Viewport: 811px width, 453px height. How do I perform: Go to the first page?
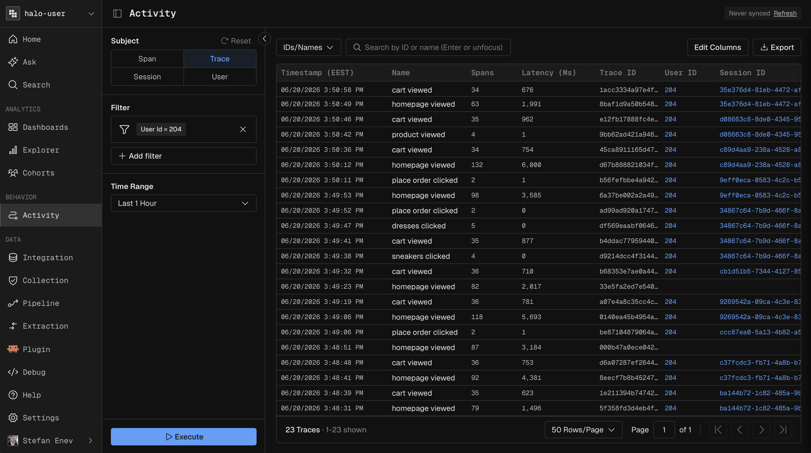[718, 430]
